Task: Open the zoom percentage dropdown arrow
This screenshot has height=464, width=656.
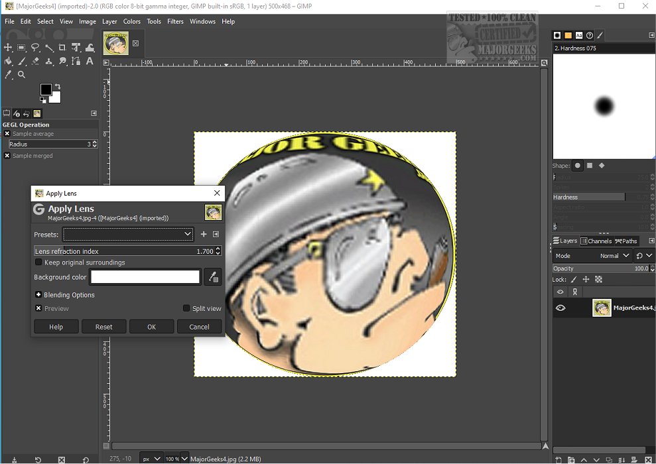Action: (x=184, y=459)
